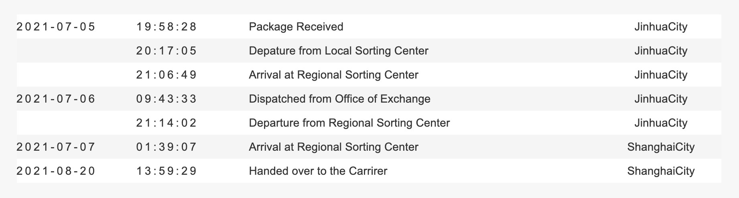Click the Package Received status
Image resolution: width=739 pixels, height=198 pixels.
coord(296,27)
